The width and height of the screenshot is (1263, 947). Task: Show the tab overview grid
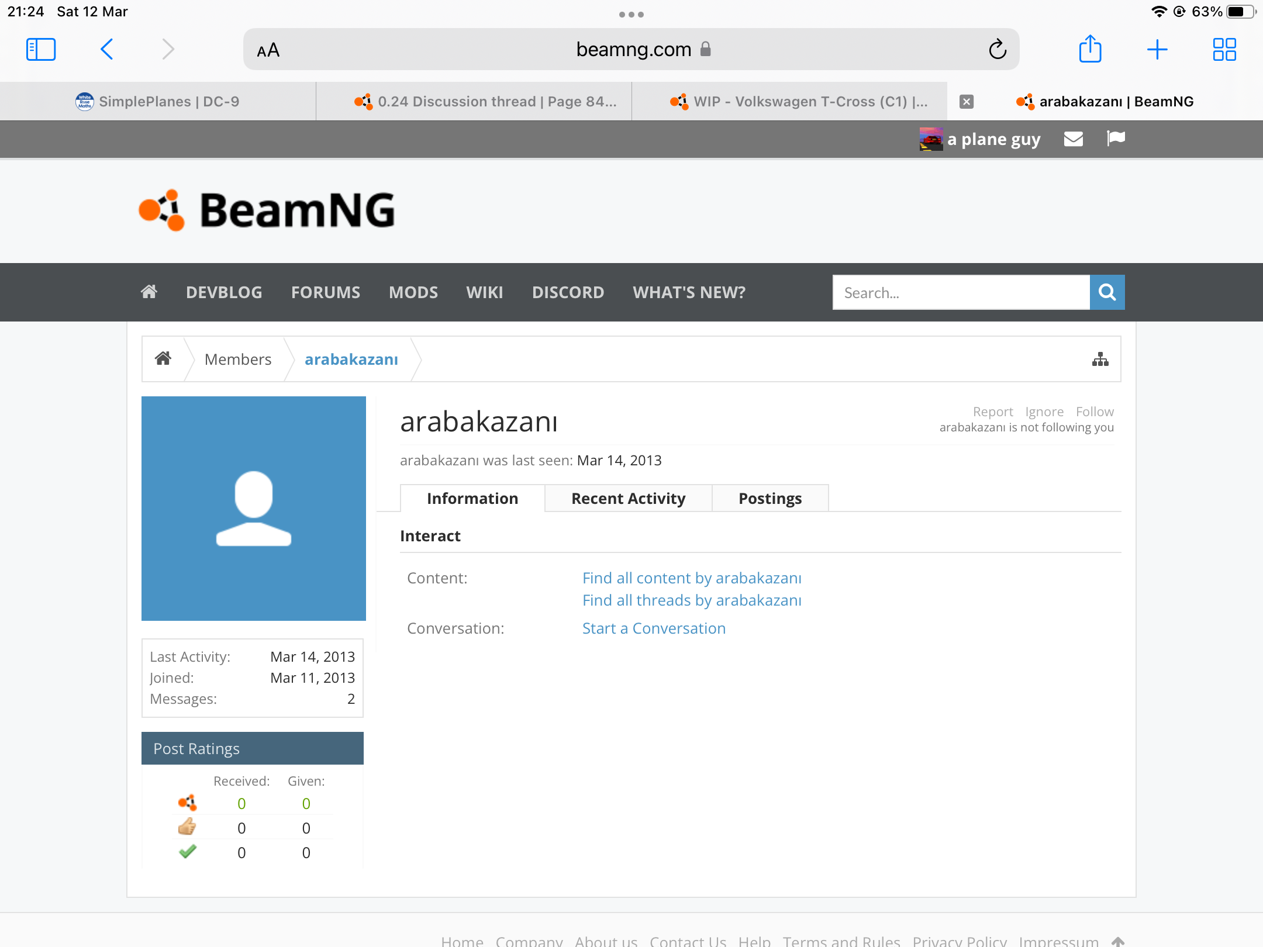[1224, 50]
